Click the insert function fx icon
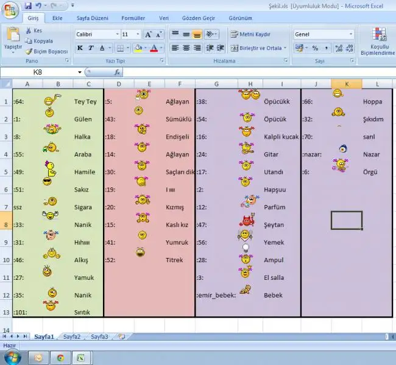Viewport: 396px width, 365px height. [x=118, y=72]
